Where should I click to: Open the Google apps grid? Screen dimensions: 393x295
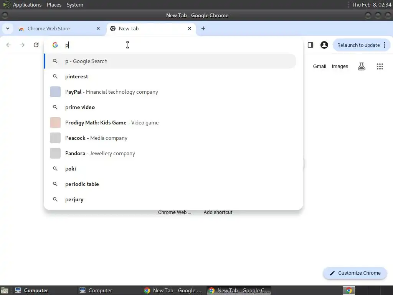[380, 66]
